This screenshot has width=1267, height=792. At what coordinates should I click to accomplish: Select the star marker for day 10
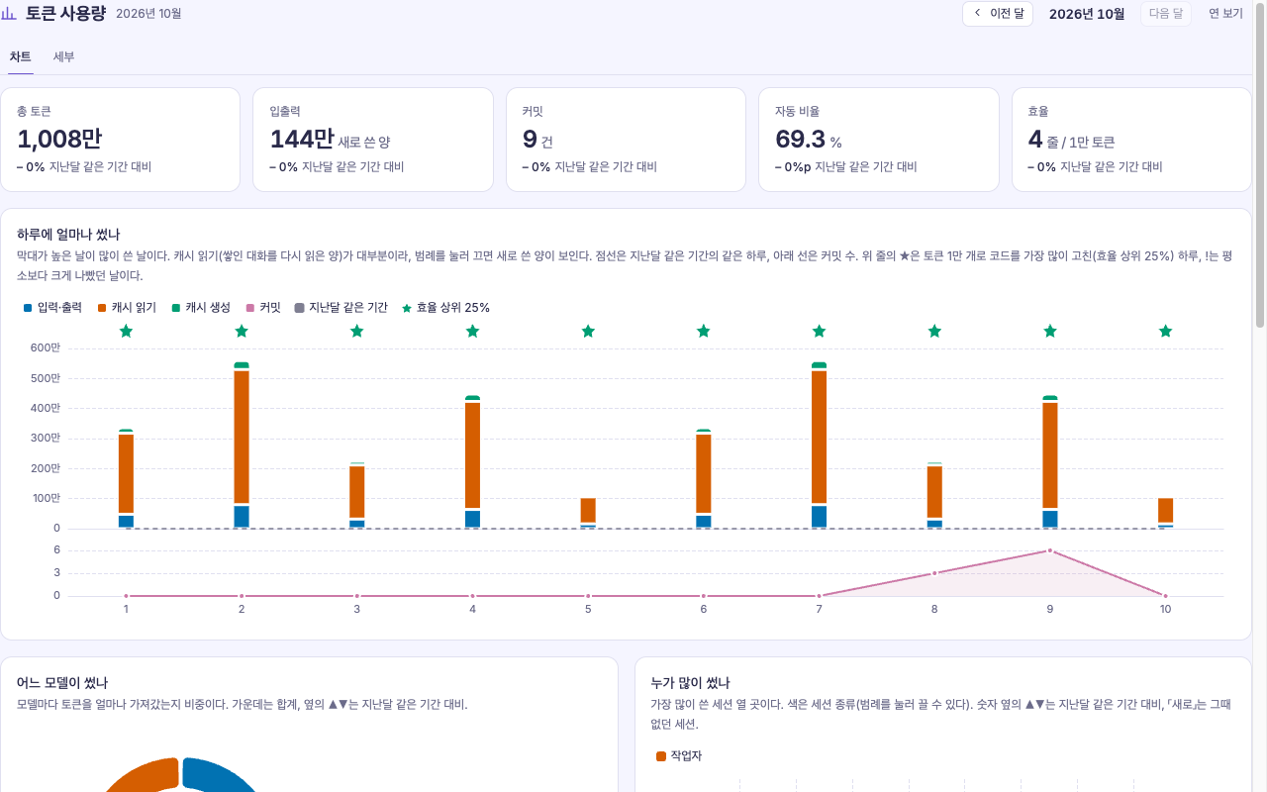pyautogui.click(x=1165, y=331)
